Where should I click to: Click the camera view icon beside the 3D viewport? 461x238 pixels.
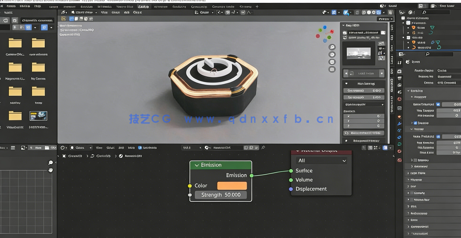click(332, 61)
